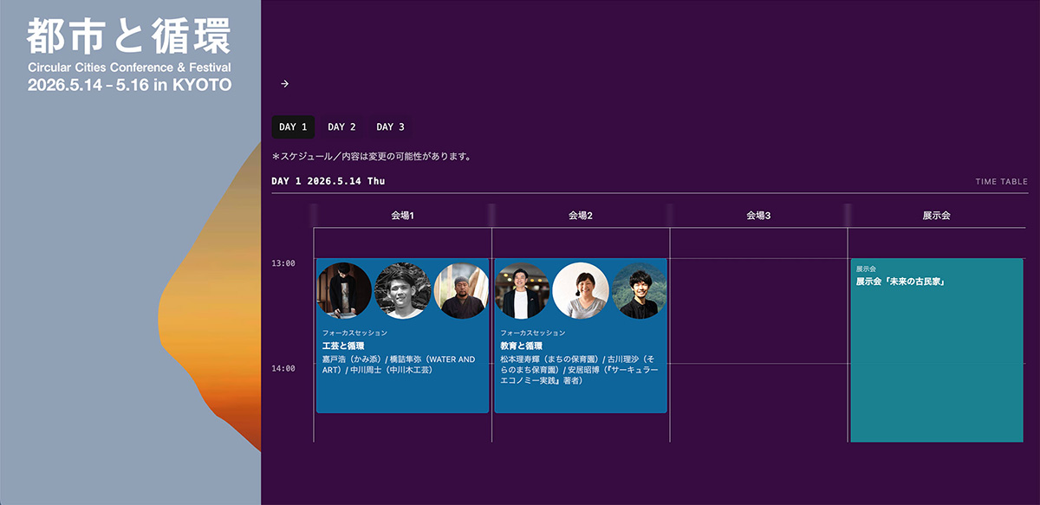The image size is (1040, 505).
Task: Click the 都市と循環 site logo
Action: point(129,37)
